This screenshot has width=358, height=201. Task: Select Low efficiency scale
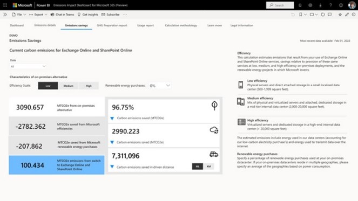(x=48, y=86)
